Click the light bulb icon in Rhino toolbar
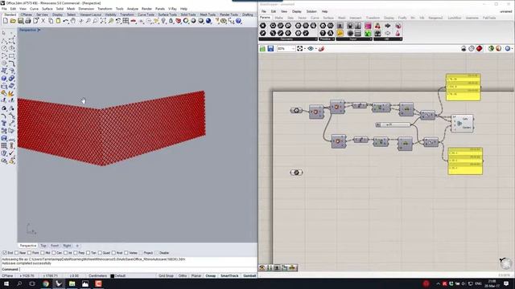515x289 pixels. pyautogui.click(x=163, y=21)
